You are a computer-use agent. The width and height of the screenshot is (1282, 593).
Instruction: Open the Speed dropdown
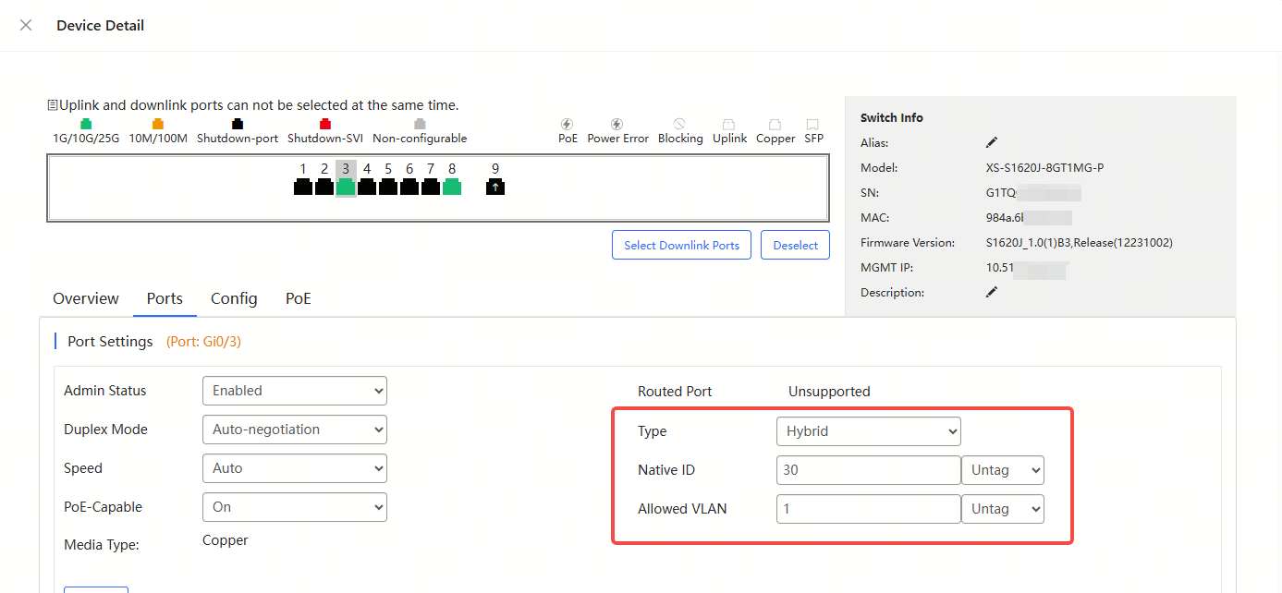(294, 468)
